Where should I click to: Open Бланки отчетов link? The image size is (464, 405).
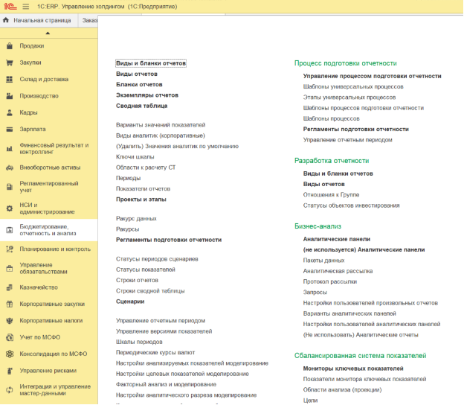(x=139, y=84)
